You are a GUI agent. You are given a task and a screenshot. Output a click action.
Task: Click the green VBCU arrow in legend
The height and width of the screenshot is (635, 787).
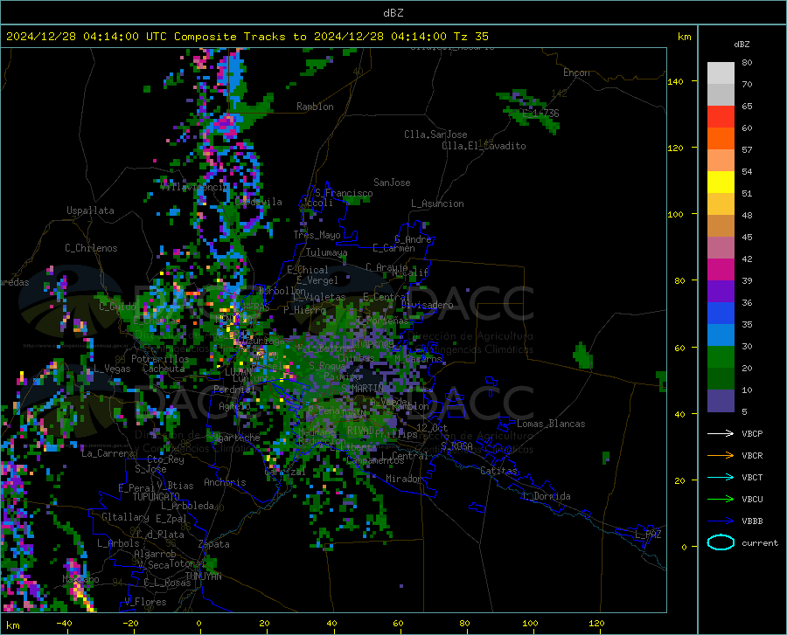coord(721,500)
